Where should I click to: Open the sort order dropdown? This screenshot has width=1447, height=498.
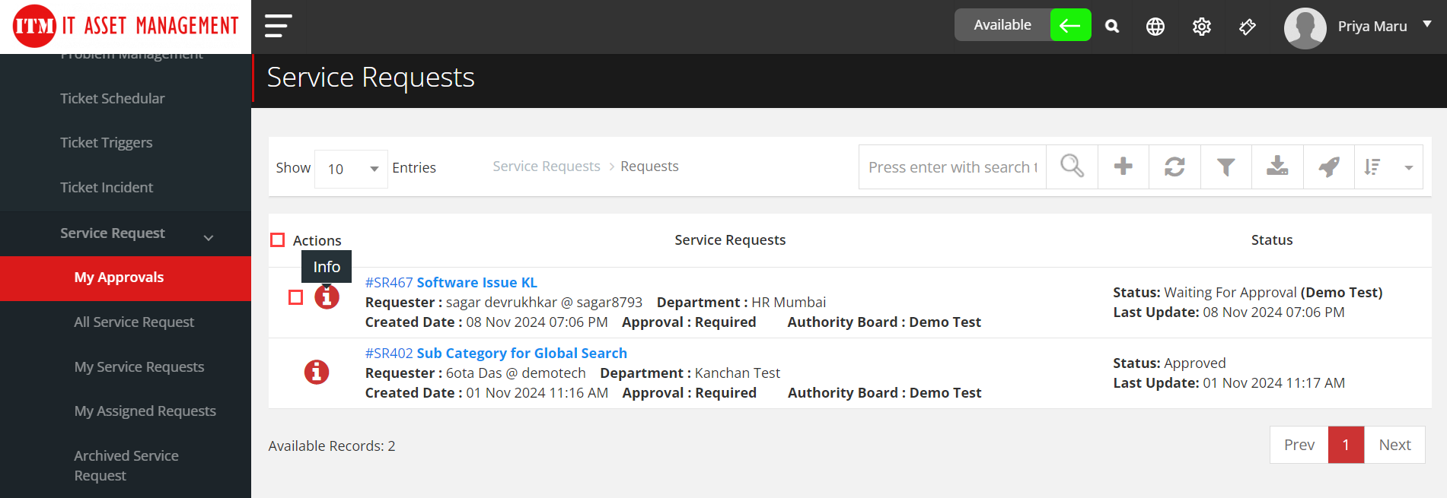coord(1388,167)
